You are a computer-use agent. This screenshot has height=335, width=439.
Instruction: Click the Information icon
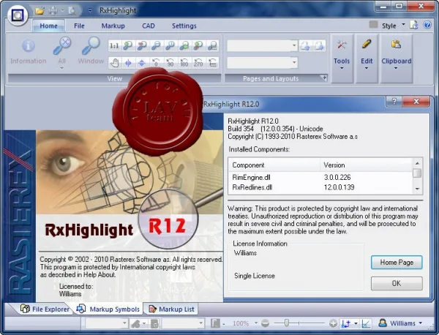point(29,52)
